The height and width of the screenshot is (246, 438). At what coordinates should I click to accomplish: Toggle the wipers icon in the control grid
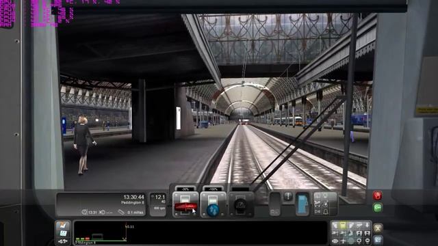click(326, 204)
